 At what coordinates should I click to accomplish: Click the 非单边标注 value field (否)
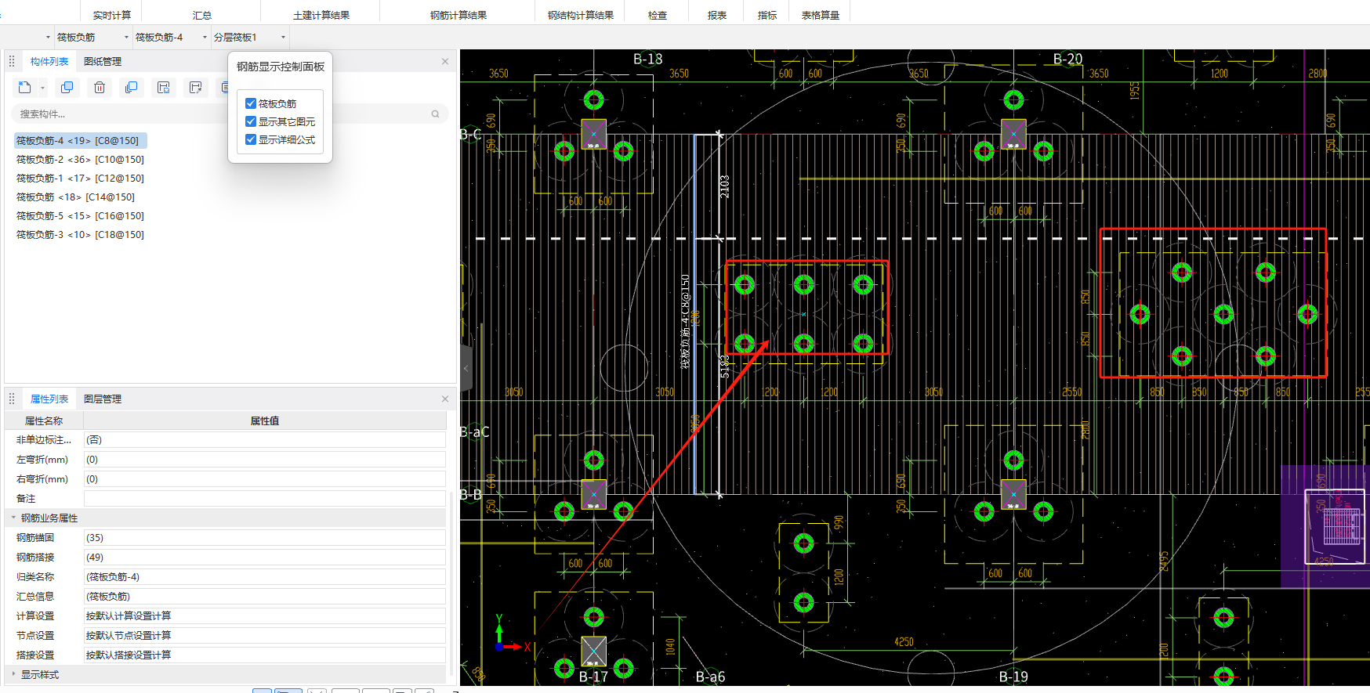click(265, 440)
